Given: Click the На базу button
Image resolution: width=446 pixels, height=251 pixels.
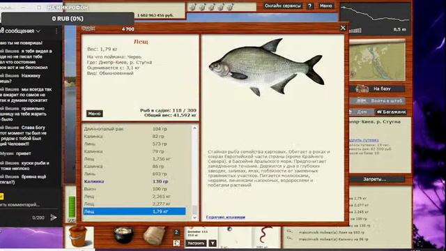Looking at the screenshot, I should (378, 89).
